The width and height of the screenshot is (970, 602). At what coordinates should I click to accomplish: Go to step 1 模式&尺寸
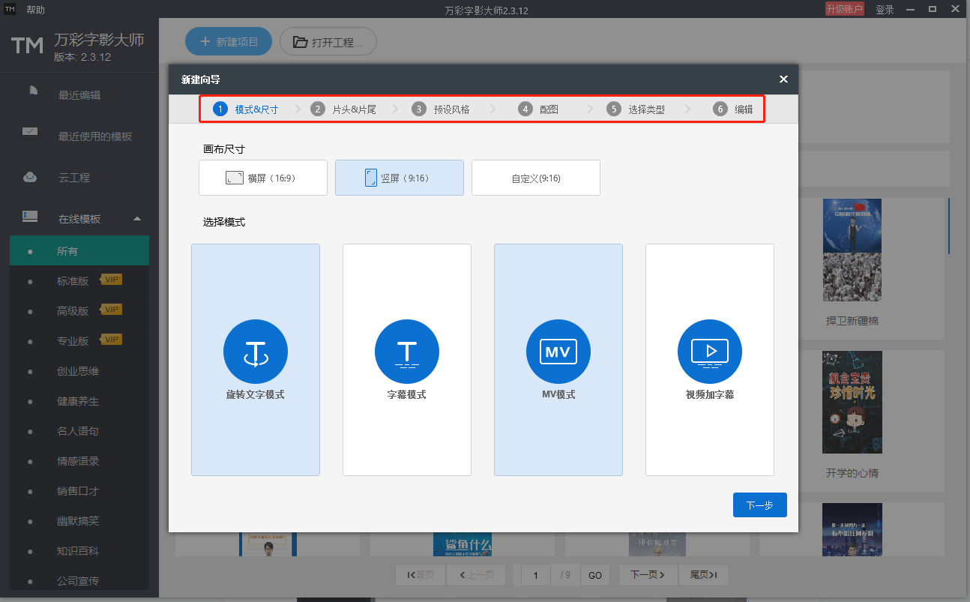click(246, 109)
